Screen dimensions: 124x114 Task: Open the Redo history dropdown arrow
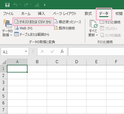coord(31,5)
